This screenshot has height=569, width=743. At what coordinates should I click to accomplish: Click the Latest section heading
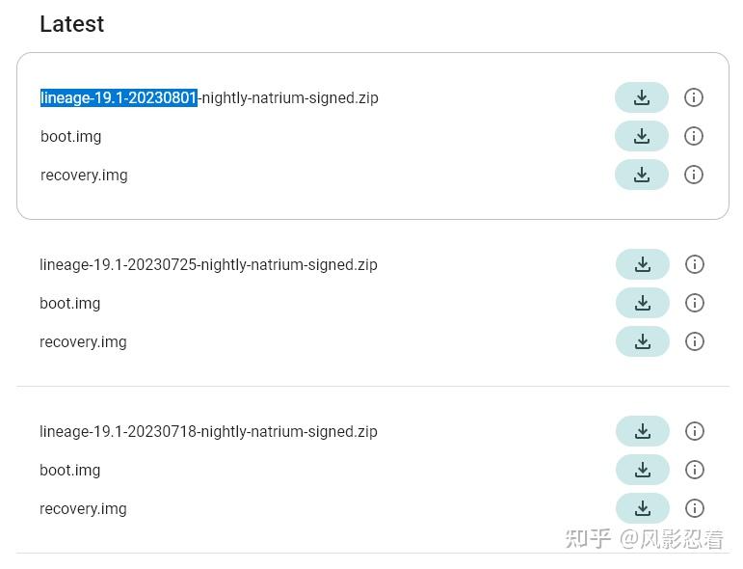[x=71, y=24]
